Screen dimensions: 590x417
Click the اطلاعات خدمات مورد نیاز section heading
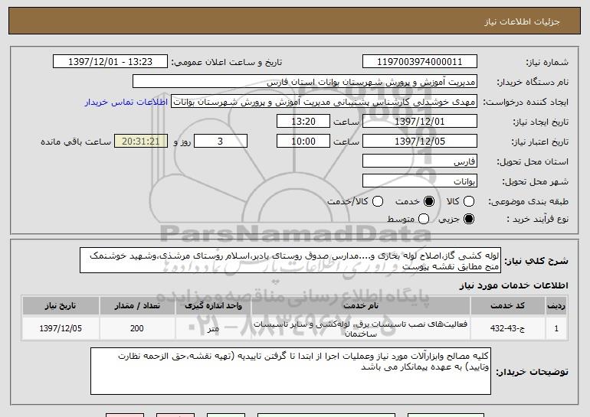(513, 285)
